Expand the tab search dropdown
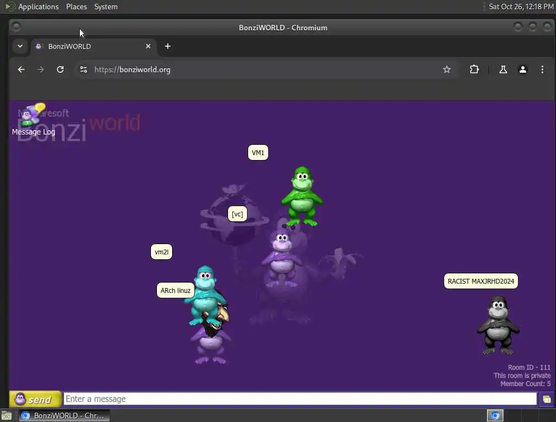Screen dimensions: 556x422 tap(20, 46)
